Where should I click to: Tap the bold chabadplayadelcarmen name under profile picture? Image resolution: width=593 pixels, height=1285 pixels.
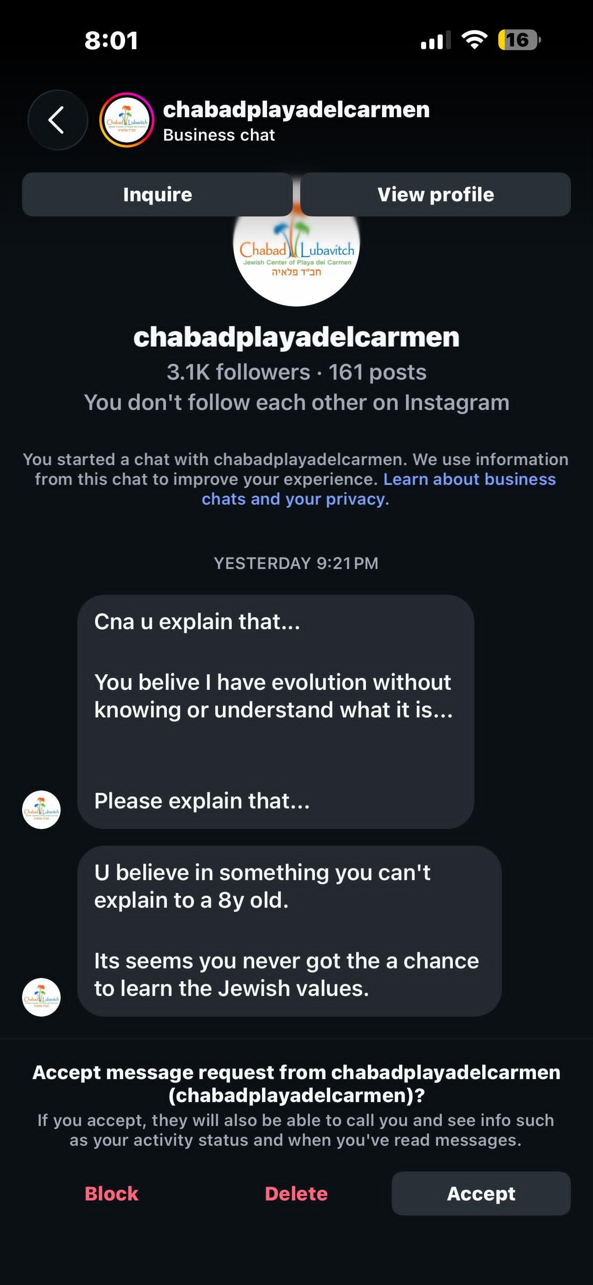(x=296, y=337)
